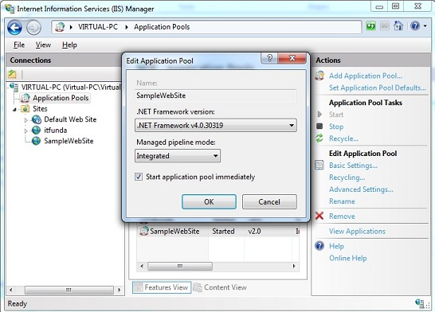This screenshot has height=312, width=435.
Task: Close the Edit Application Pool dialog
Action: (x=292, y=58)
